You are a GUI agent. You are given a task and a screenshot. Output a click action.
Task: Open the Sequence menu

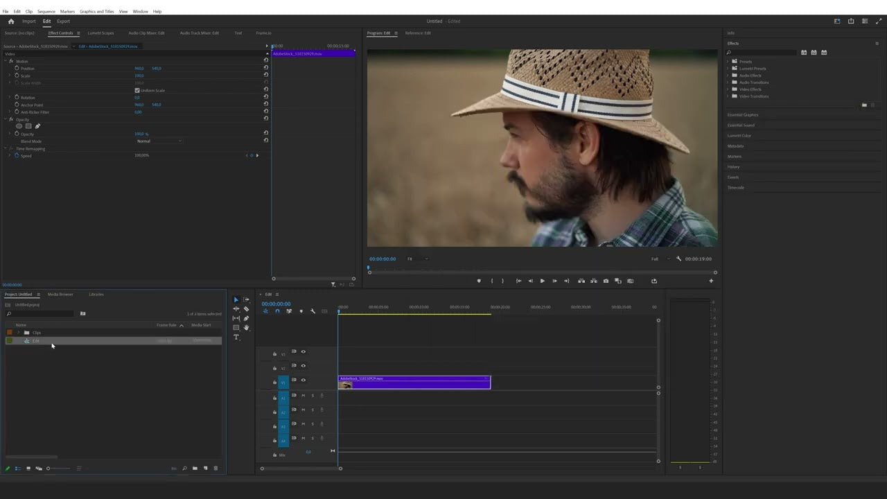pyautogui.click(x=46, y=11)
